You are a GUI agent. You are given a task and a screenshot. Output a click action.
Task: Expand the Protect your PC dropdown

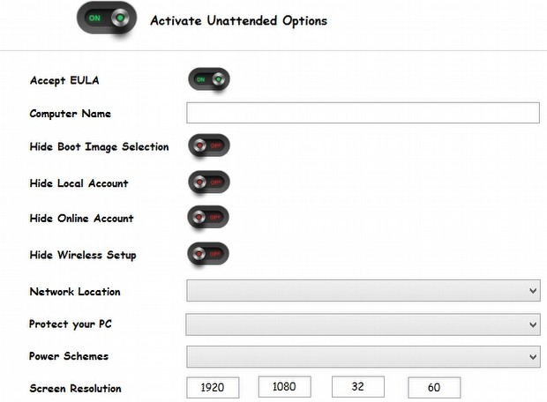click(x=362, y=324)
